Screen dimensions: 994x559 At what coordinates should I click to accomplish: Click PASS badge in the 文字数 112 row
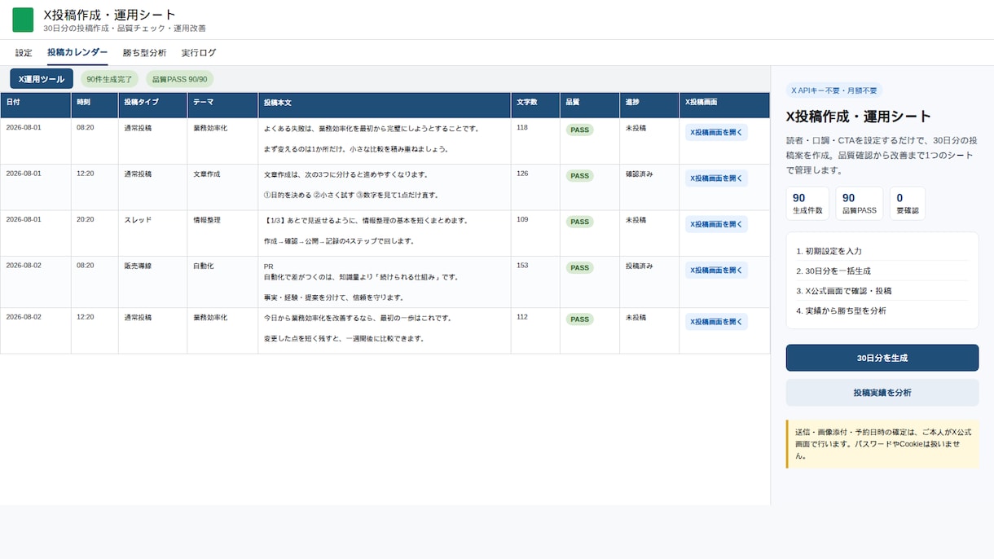pyautogui.click(x=579, y=319)
